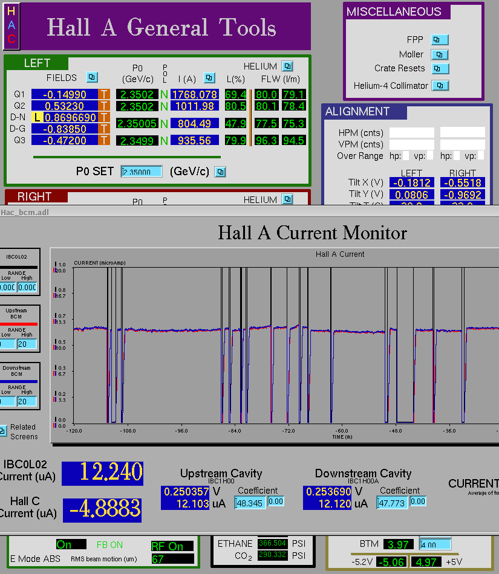Click the Q3 field value -0.47200
The height and width of the screenshot is (574, 499).
click(x=65, y=141)
